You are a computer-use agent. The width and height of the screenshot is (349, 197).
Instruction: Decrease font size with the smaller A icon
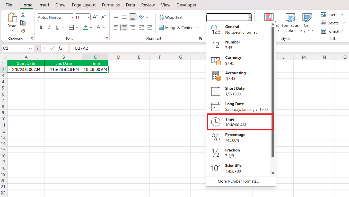pyautogui.click(x=103, y=17)
